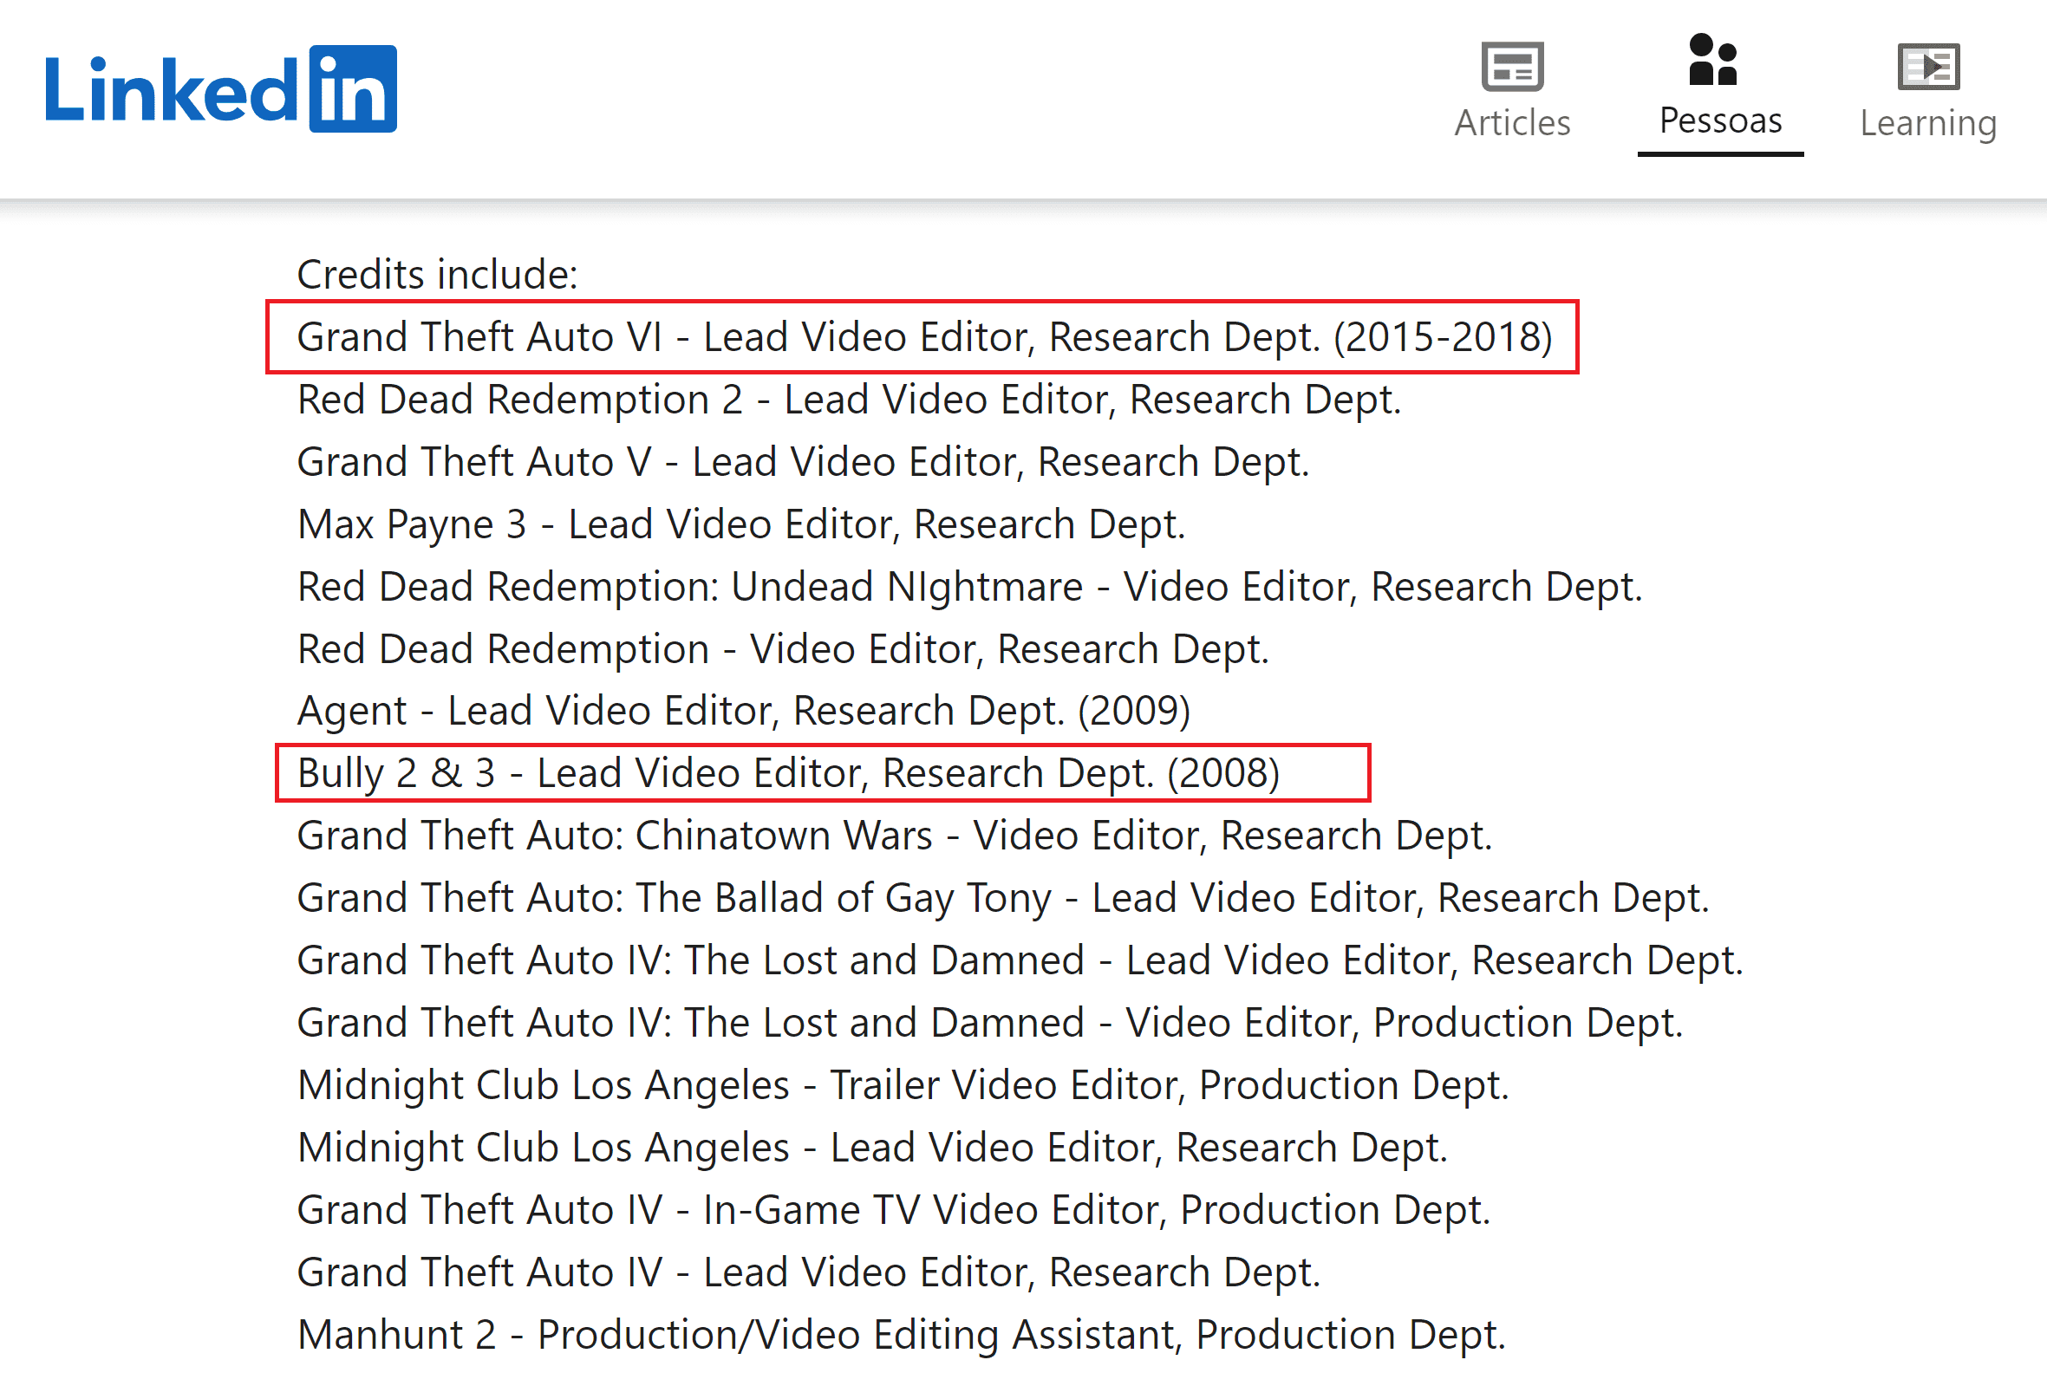Click the Grand Theft Auto VI credit line

[x=923, y=337]
